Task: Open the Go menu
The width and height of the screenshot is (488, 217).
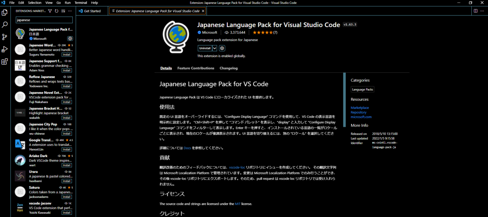Action: pos(59,3)
